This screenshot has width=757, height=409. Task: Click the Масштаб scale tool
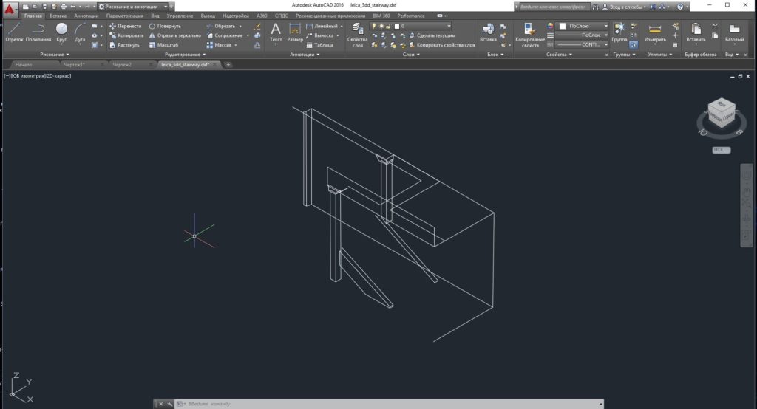point(163,45)
